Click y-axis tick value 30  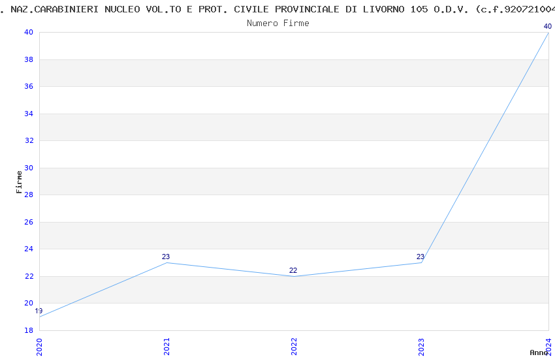tap(29, 168)
